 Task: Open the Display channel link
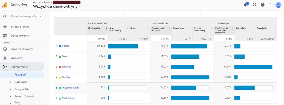point(66,77)
